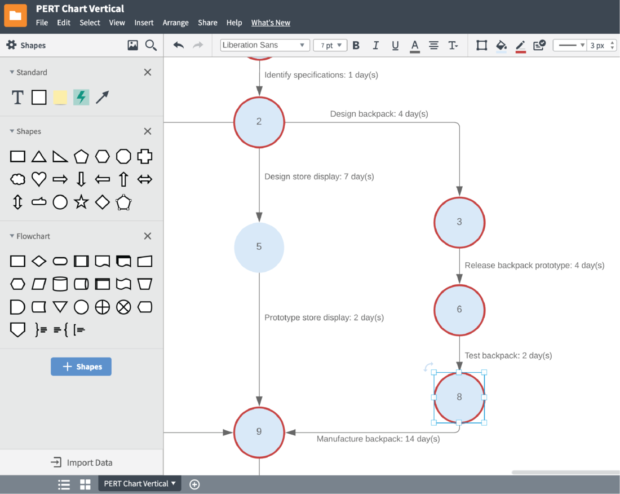Viewport: 620px width, 494px height.
Task: Select the diamond decision flowchart shape
Action: tap(38, 261)
